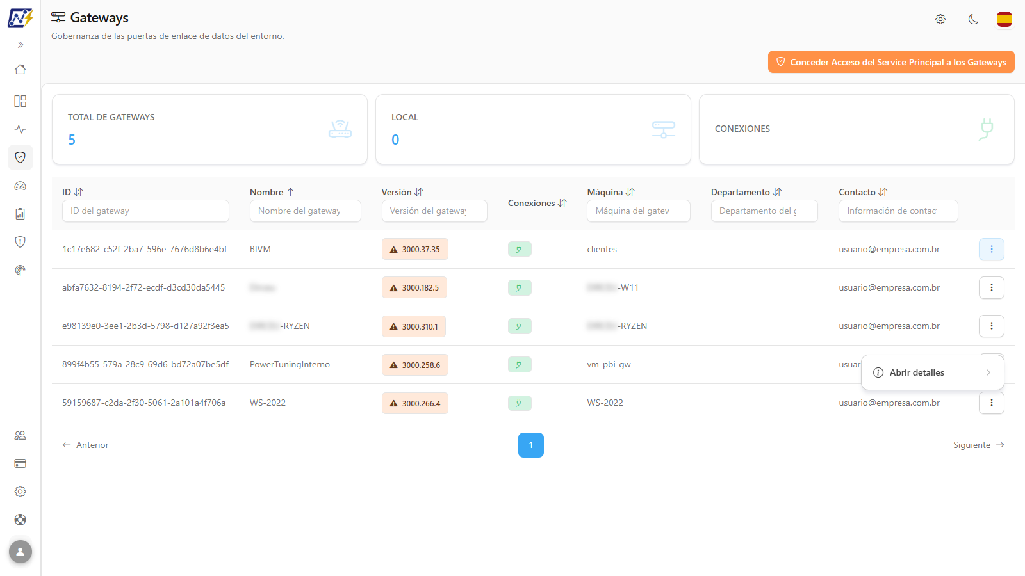This screenshot has width=1025, height=576.
Task: Sort table by ID column
Action: pyautogui.click(x=72, y=192)
